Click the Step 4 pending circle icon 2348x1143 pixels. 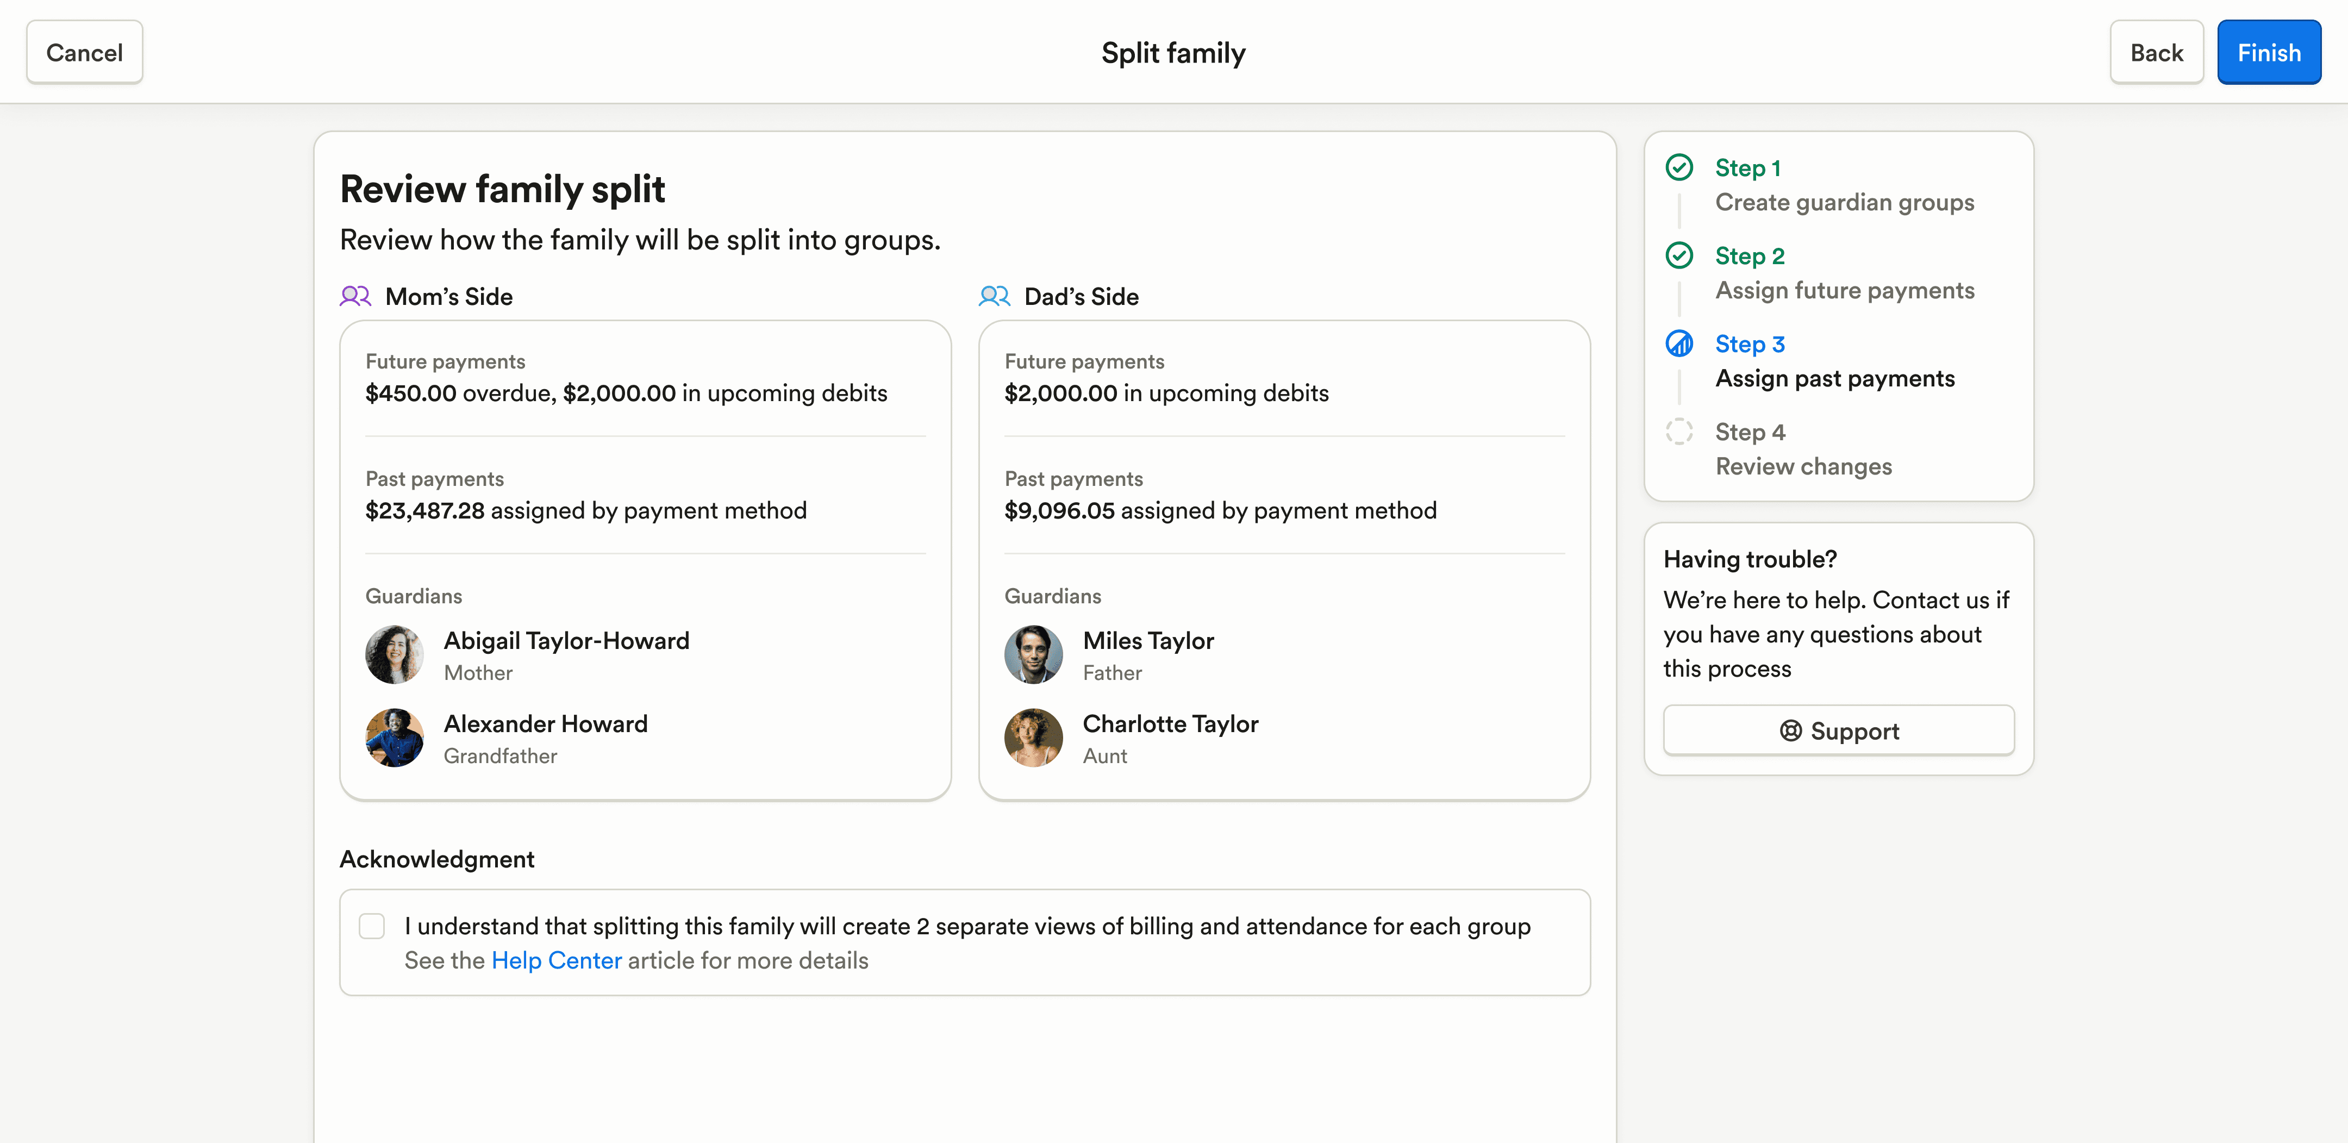tap(1679, 431)
